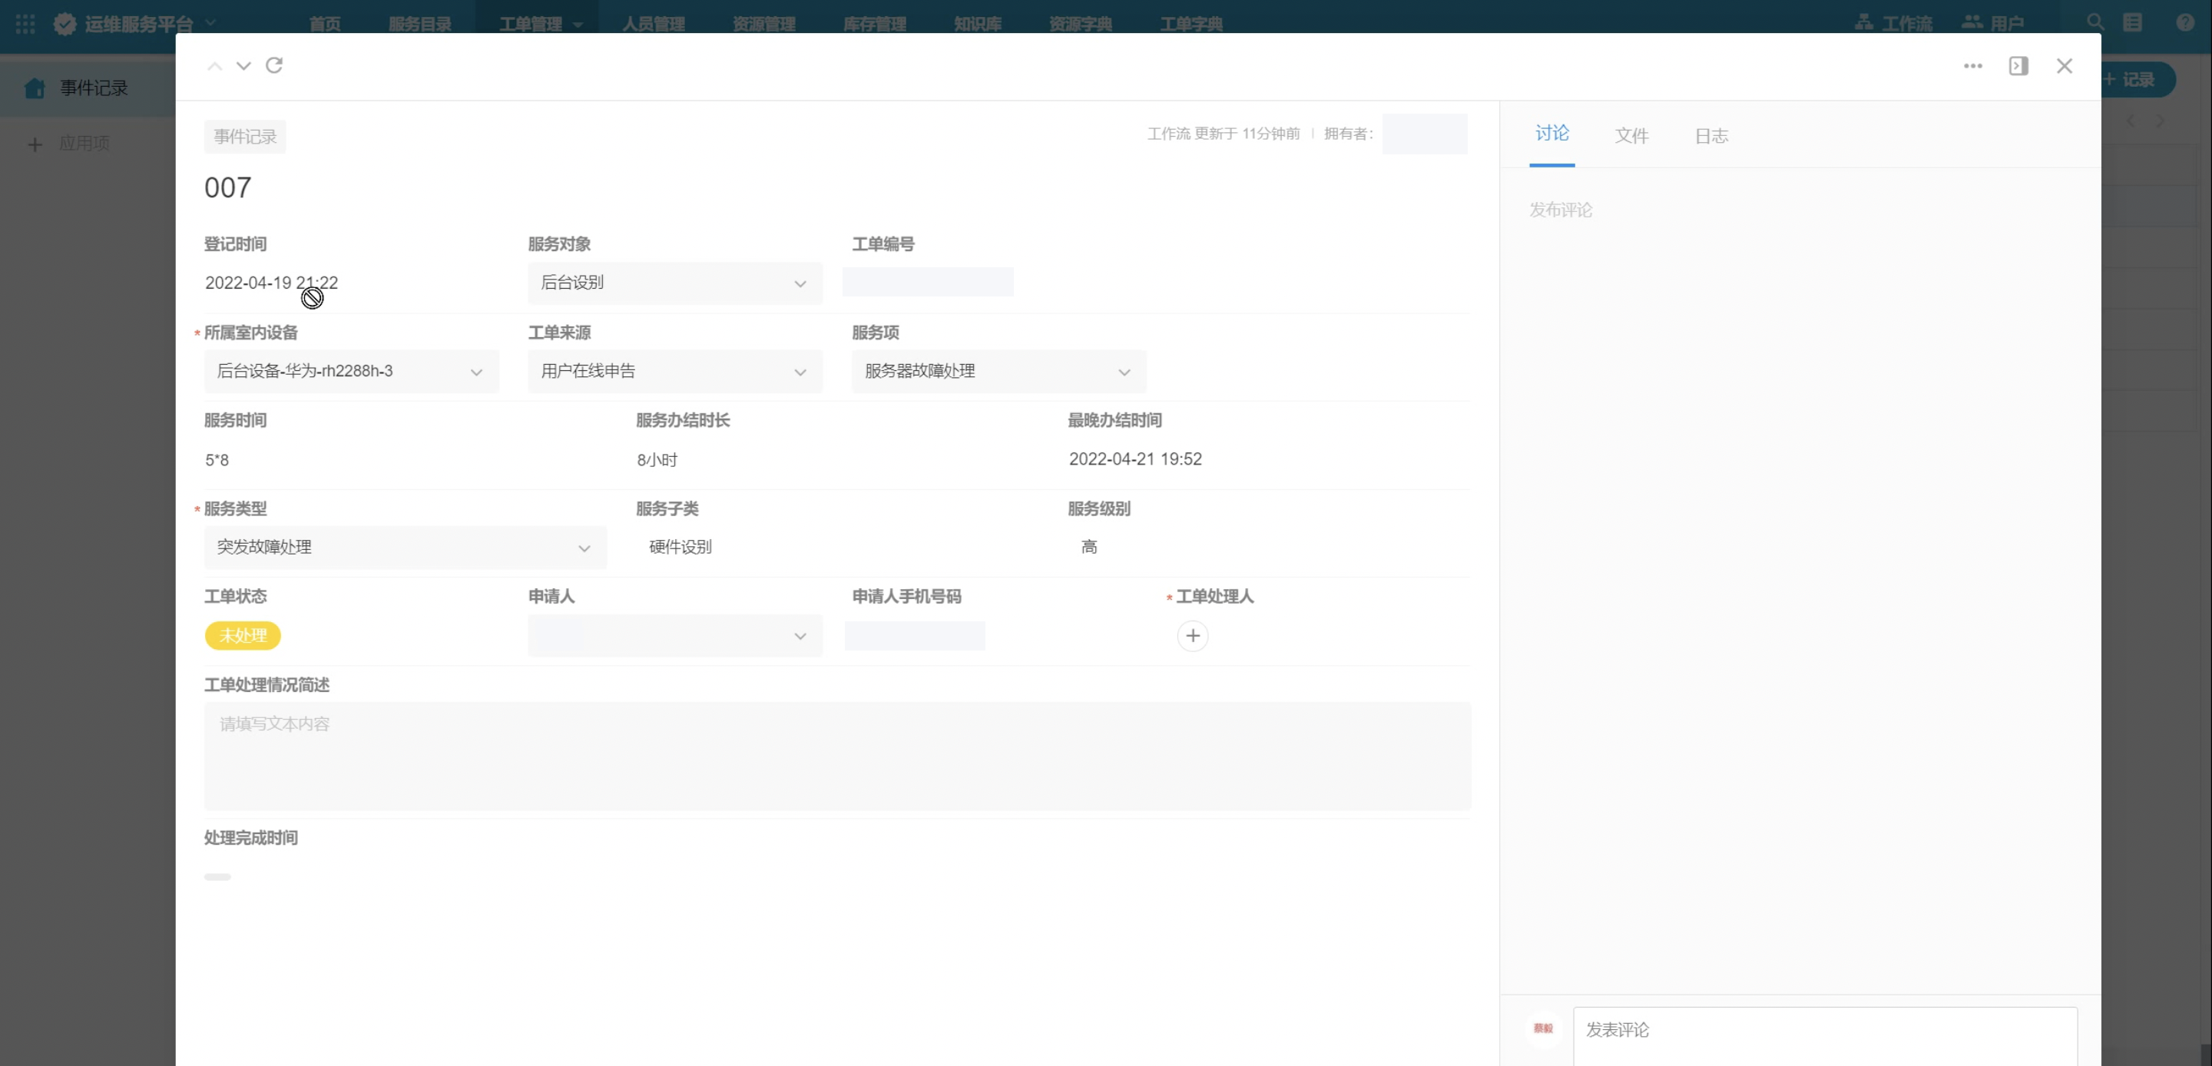This screenshot has width=2212, height=1066.
Task: Click the 工单处理情况简述 text area
Action: click(837, 756)
